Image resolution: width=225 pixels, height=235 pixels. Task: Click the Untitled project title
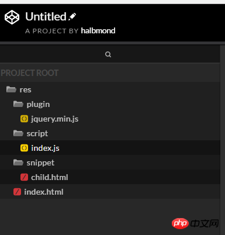pos(46,16)
